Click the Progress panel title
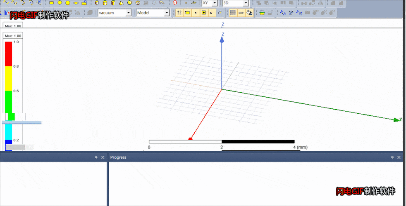Screen dimensions: 406x206 pos(118,157)
